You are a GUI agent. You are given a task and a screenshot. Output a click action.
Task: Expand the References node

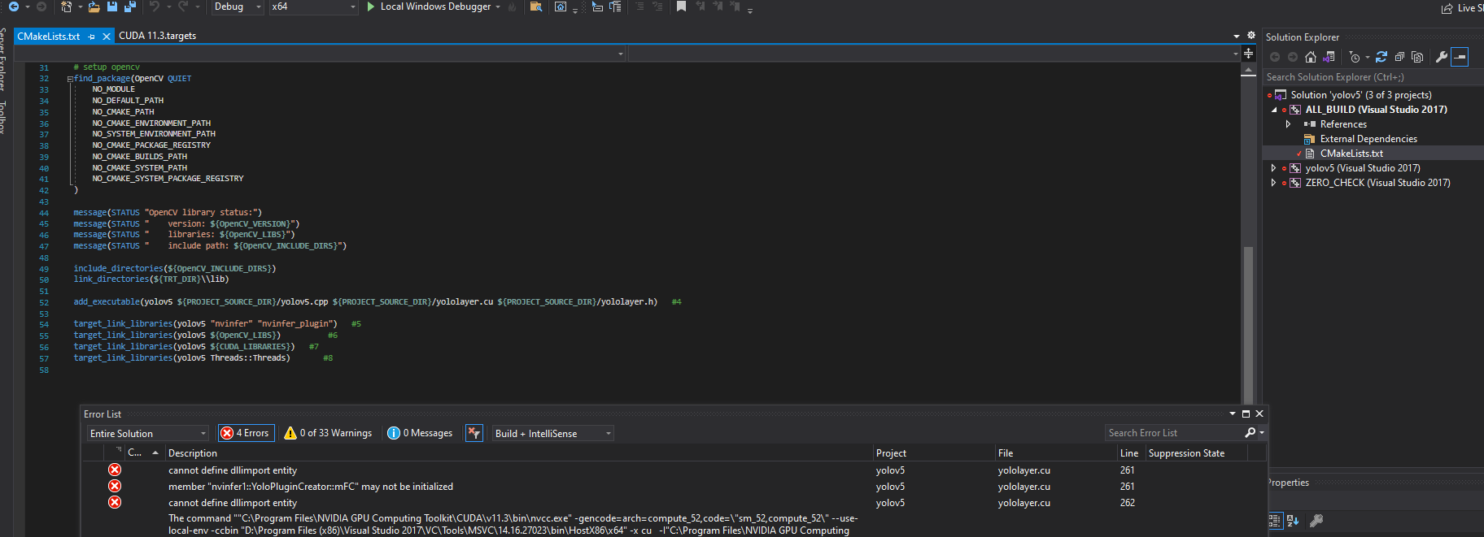coord(1288,124)
